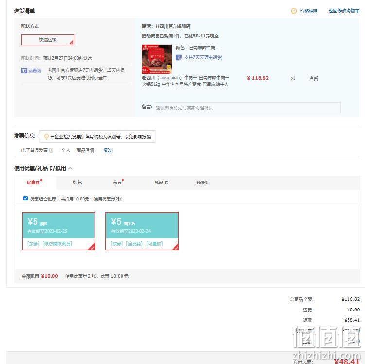Open the 领货码 pickup code tab
365x364 pixels.
point(203,182)
